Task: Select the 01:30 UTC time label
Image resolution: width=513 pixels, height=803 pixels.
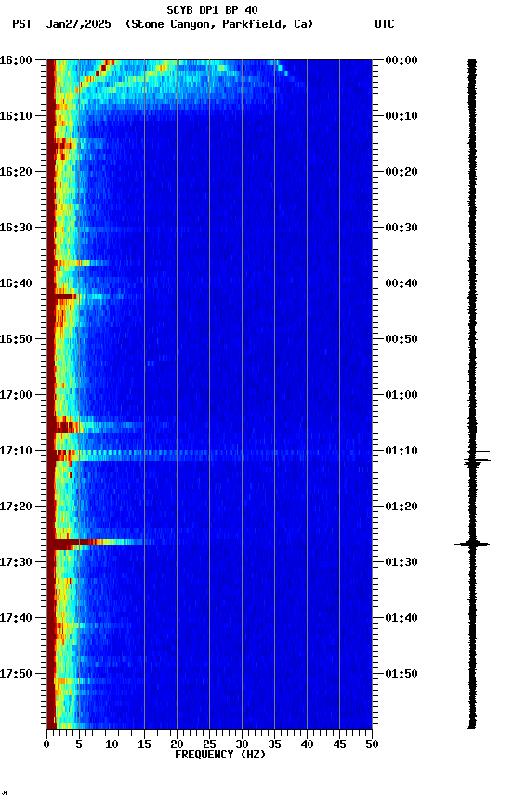Action: tap(401, 562)
